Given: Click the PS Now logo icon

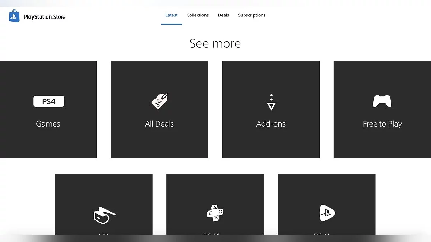Looking at the screenshot, I should [x=327, y=213].
